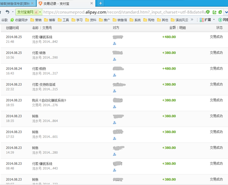The height and width of the screenshot is (185, 228).
Task: Open the 其他 bookmark folder
Action: [163, 20]
